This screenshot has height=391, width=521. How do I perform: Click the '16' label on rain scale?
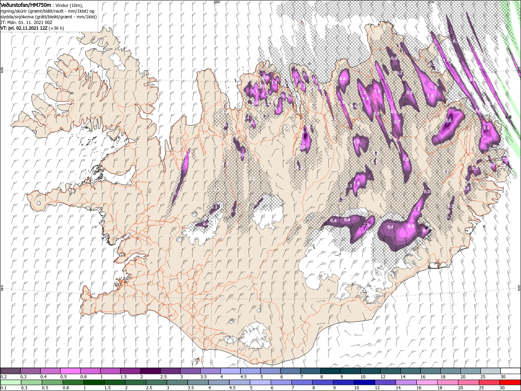[x=420, y=388]
